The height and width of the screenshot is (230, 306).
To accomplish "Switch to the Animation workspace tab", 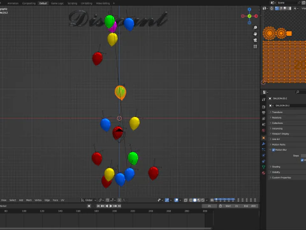I will click(13, 3).
